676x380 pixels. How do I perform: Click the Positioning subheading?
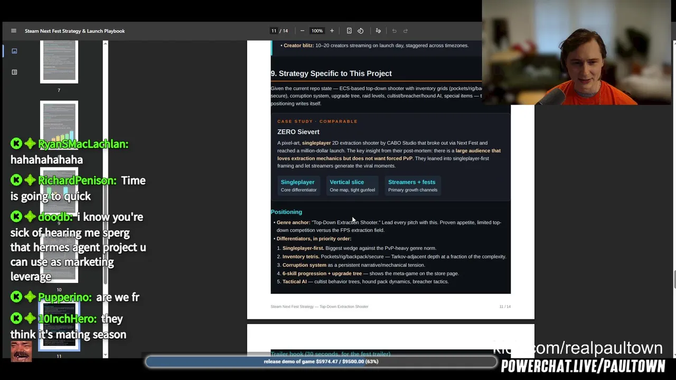click(286, 212)
